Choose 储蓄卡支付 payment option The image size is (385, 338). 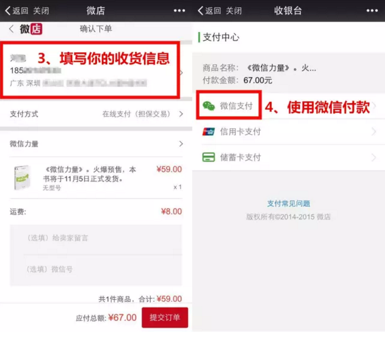[x=289, y=158]
